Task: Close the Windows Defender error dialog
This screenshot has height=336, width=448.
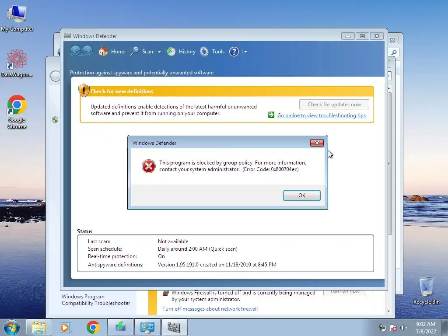Action: coord(317,143)
